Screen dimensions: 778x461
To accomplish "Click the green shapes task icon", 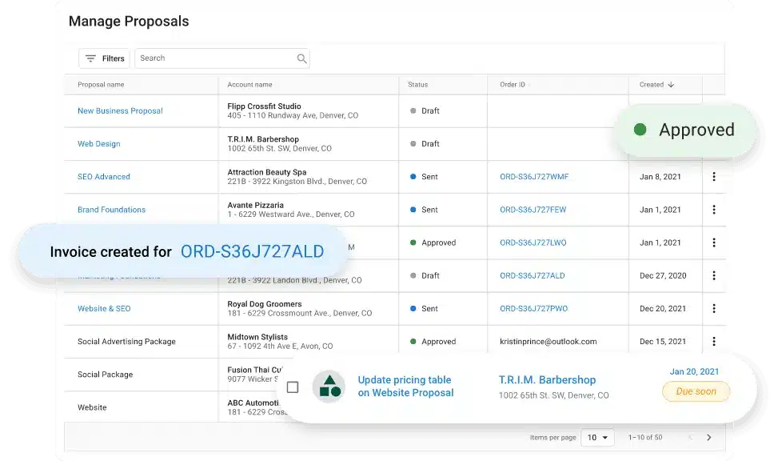I will [329, 387].
